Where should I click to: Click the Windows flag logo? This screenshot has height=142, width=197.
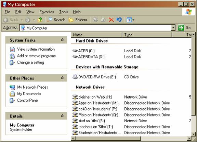pos(188,12)
